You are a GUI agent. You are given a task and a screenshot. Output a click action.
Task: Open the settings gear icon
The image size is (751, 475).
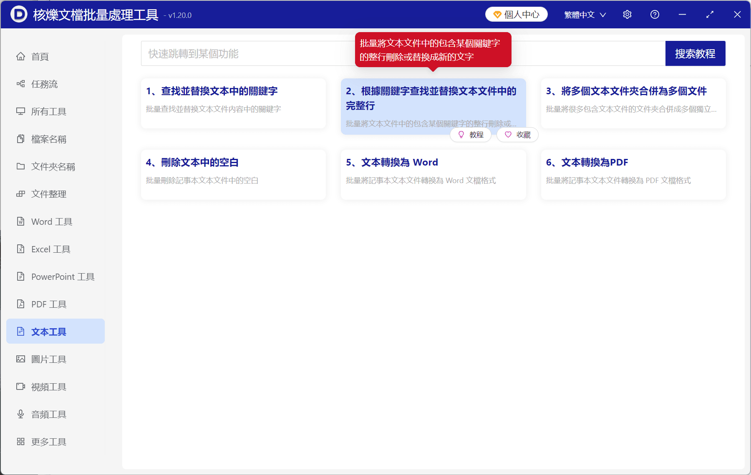click(x=627, y=14)
